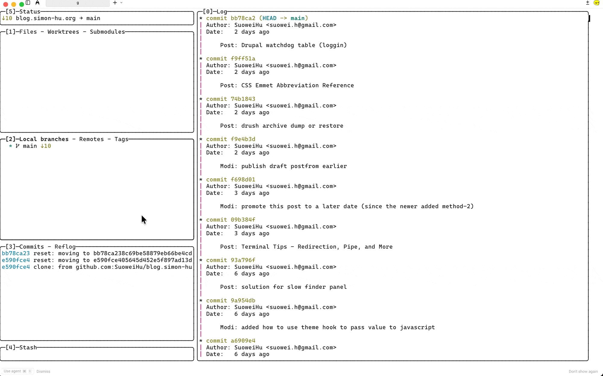Click Don't show again link
603x376 pixels.
(583, 371)
